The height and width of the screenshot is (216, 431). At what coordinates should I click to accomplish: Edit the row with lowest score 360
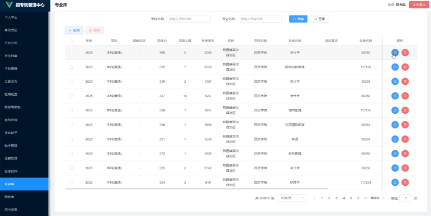pyautogui.click(x=395, y=53)
